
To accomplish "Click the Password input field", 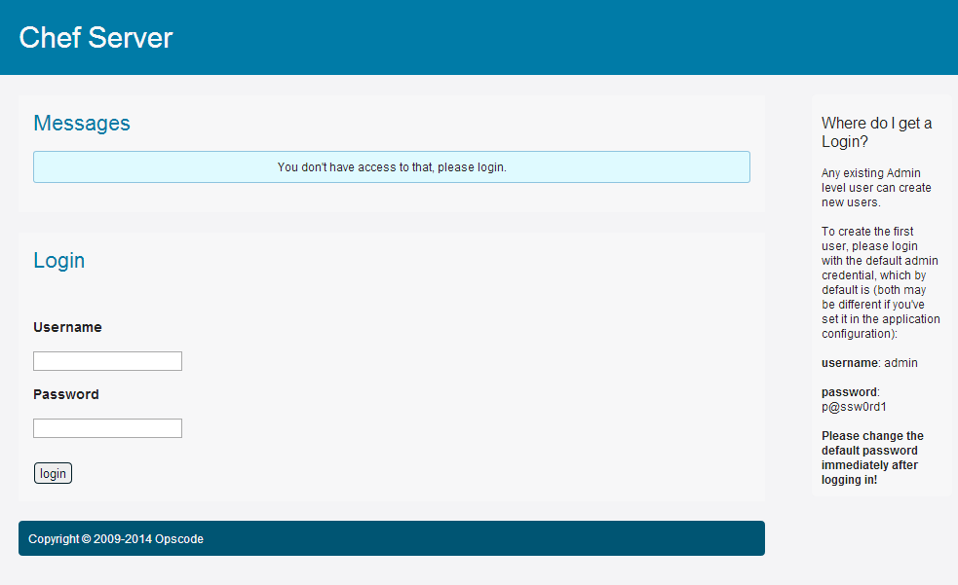I will coord(107,428).
